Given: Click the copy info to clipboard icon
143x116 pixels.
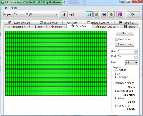Looking at the screenshot, I should [89, 14].
